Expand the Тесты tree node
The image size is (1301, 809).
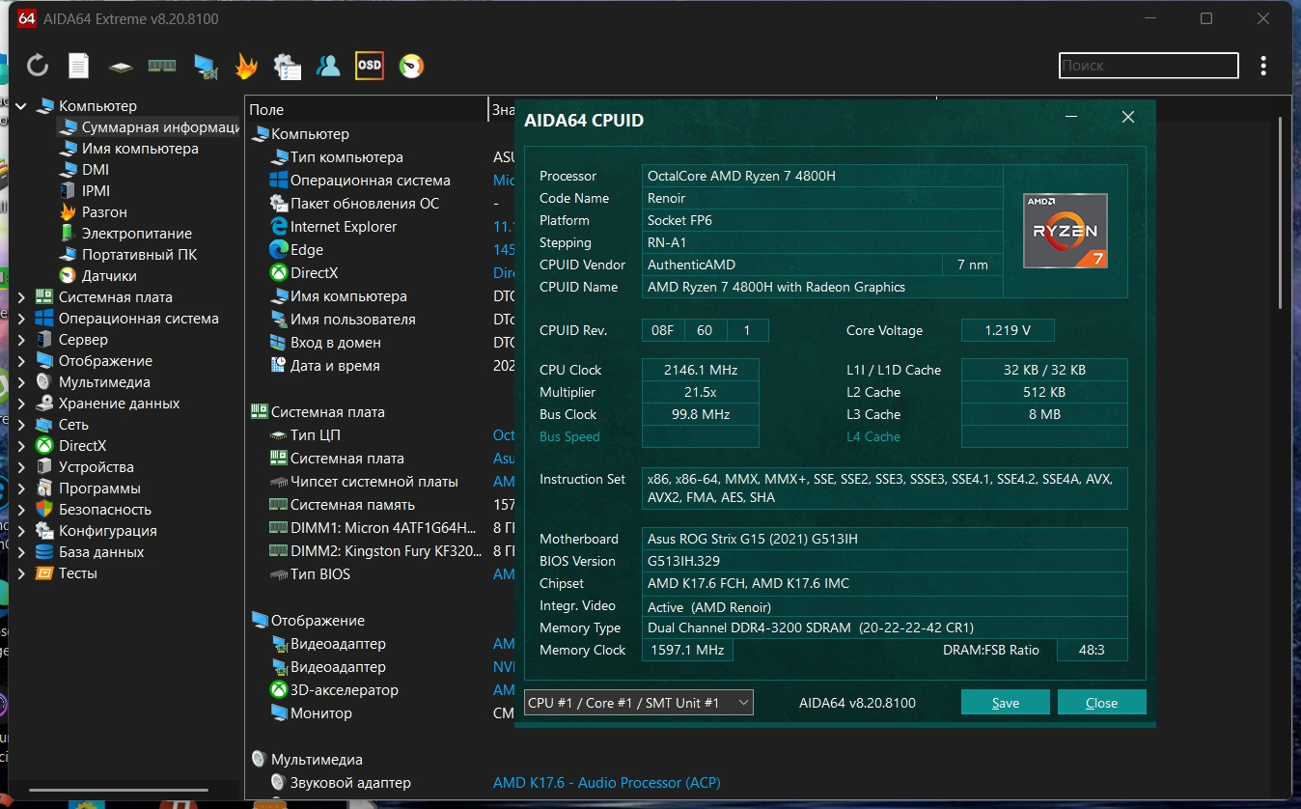[21, 573]
